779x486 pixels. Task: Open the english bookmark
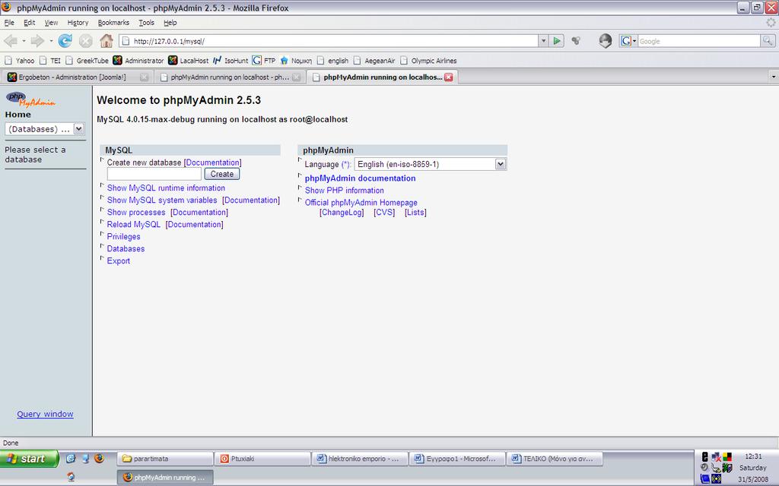(333, 61)
